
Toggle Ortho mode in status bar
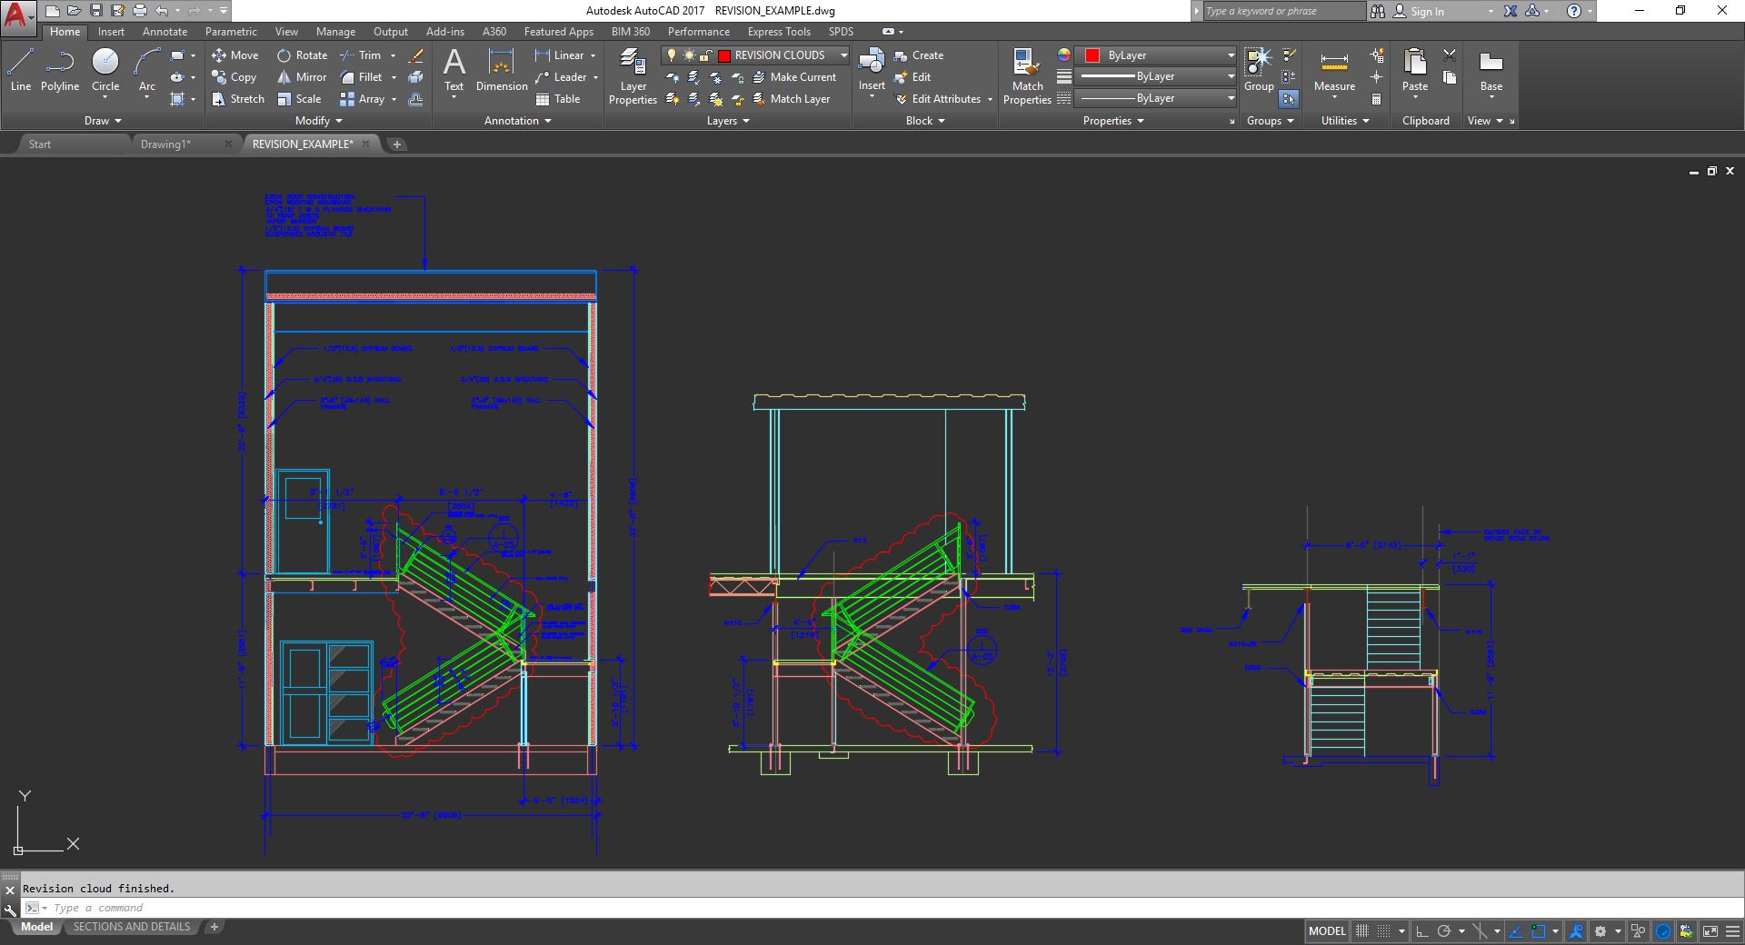pyautogui.click(x=1421, y=931)
